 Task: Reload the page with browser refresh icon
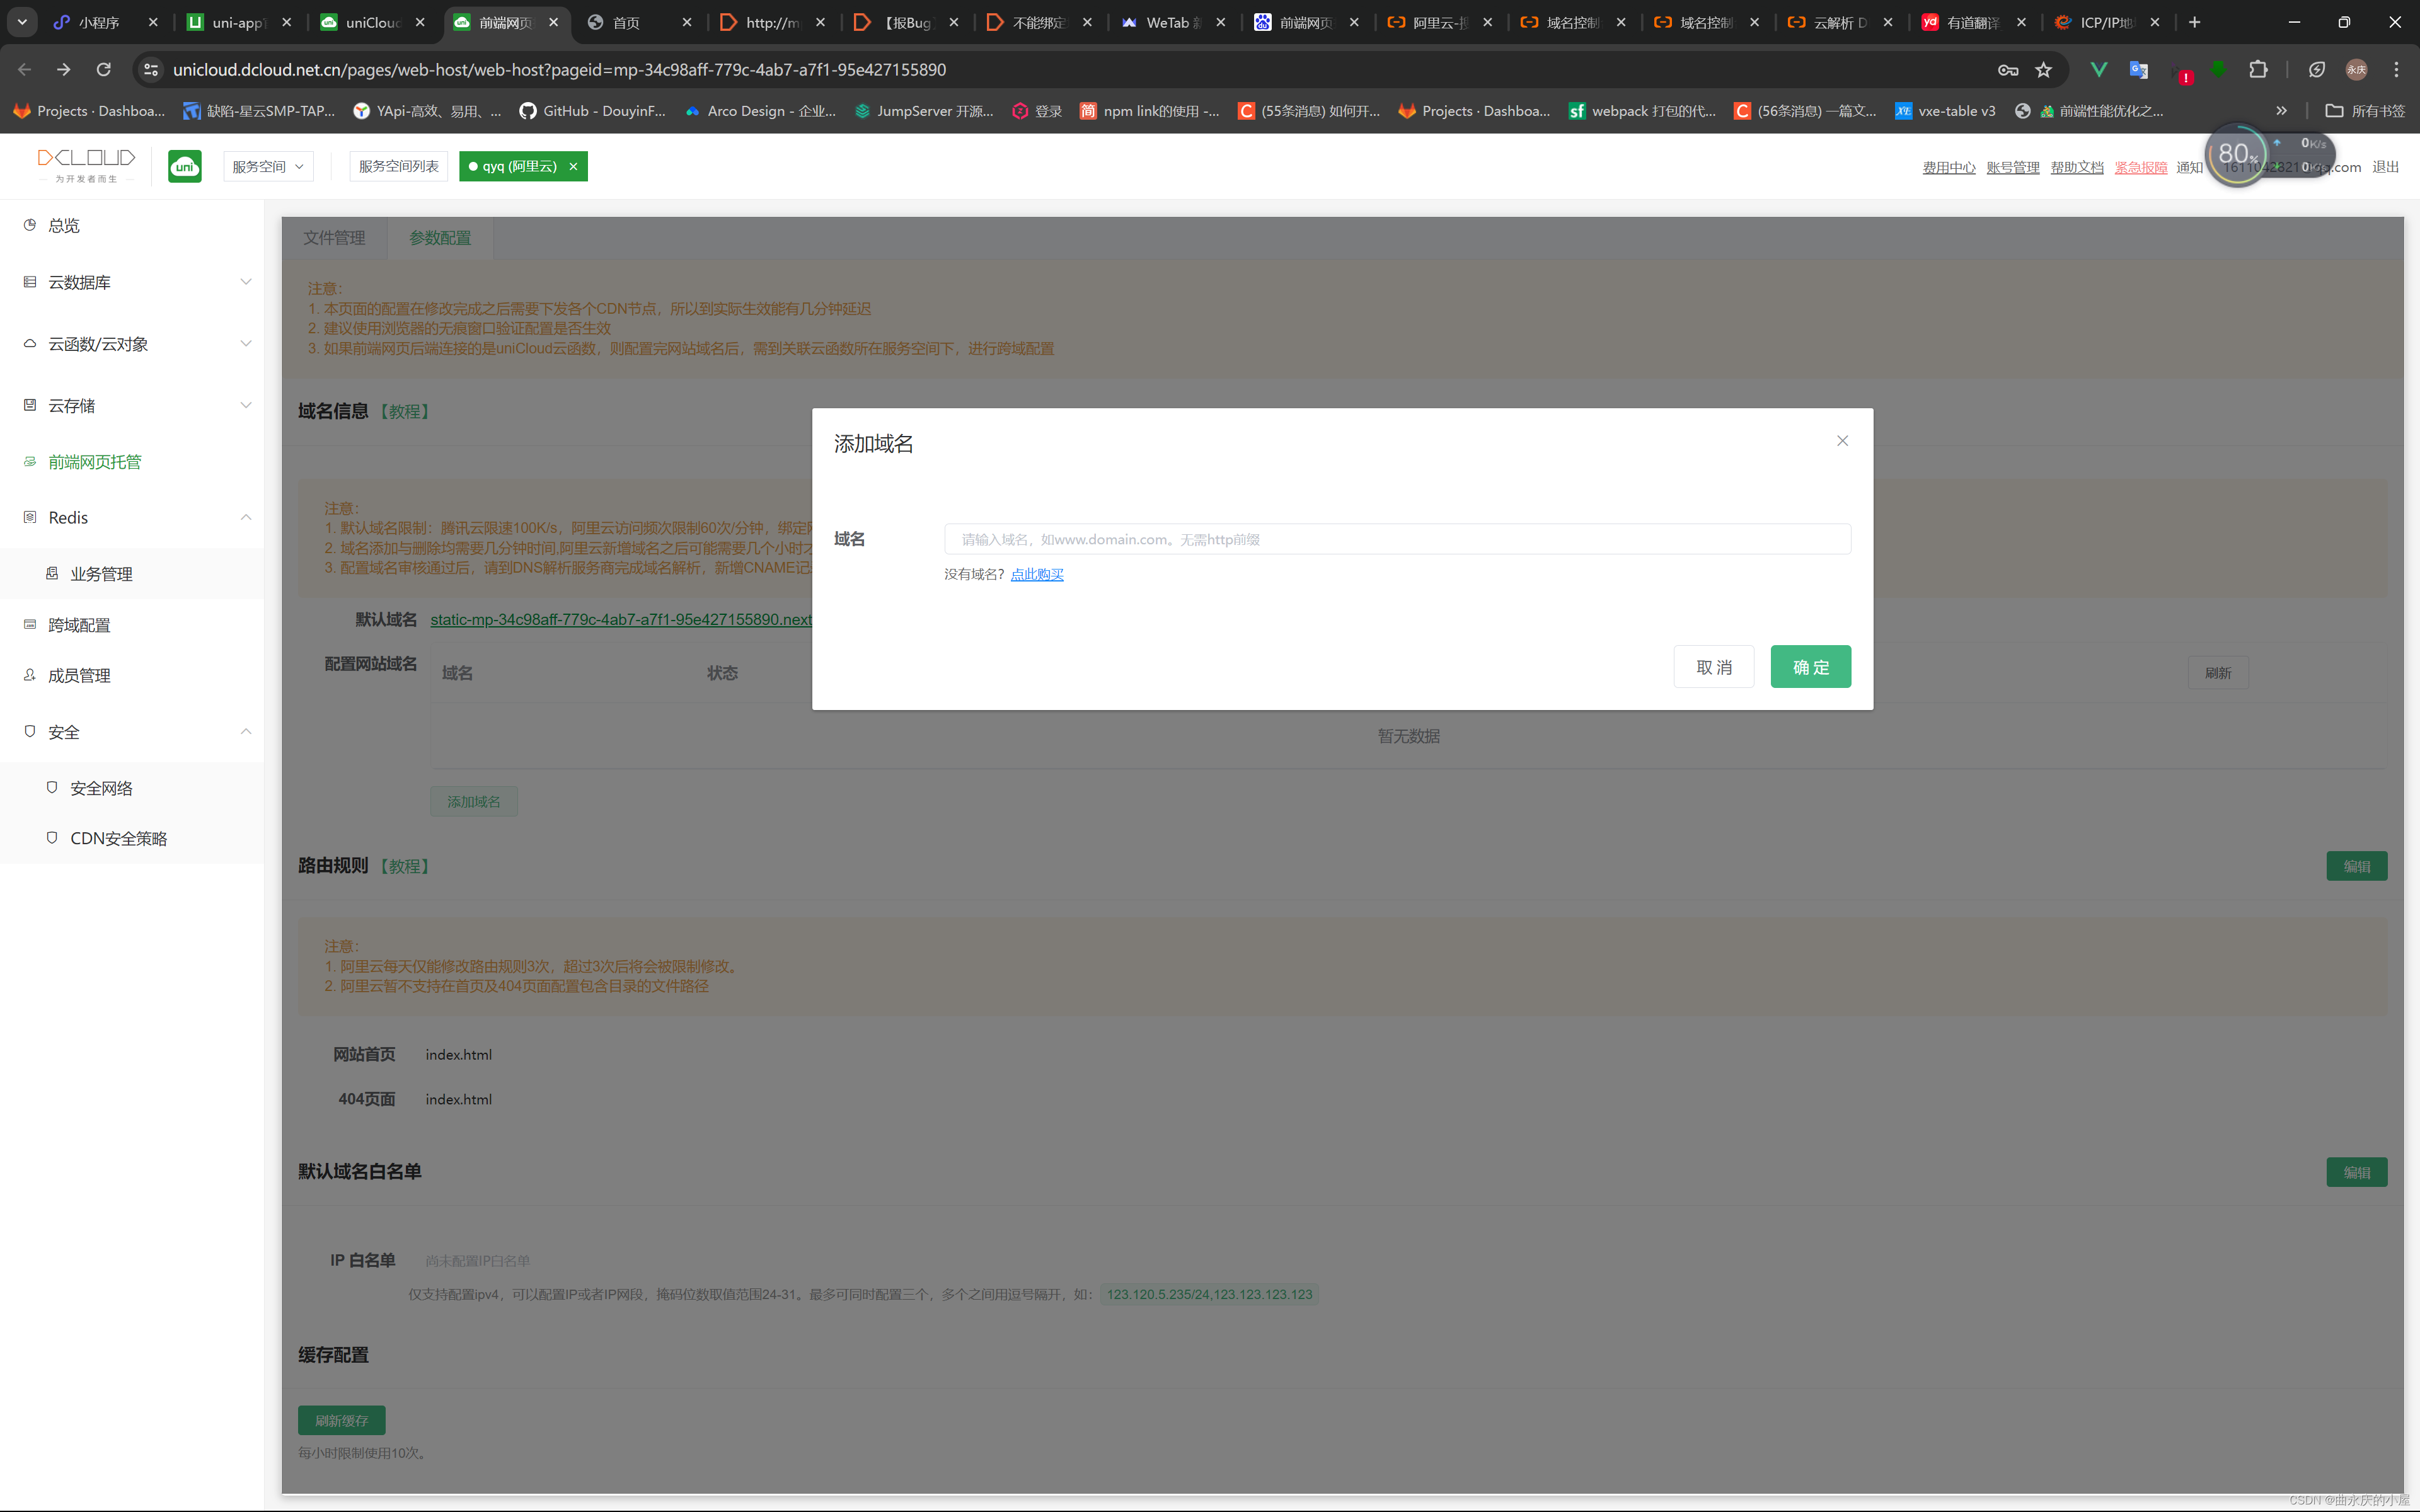(103, 69)
